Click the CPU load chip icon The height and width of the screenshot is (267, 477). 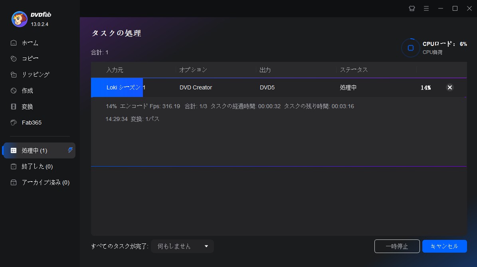410,48
